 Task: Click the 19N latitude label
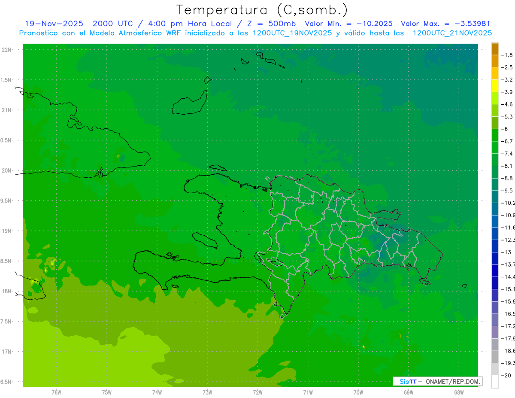(6, 231)
